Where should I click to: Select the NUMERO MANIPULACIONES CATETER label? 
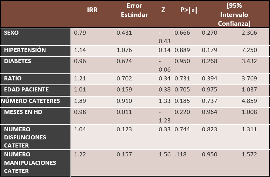coord(30,163)
